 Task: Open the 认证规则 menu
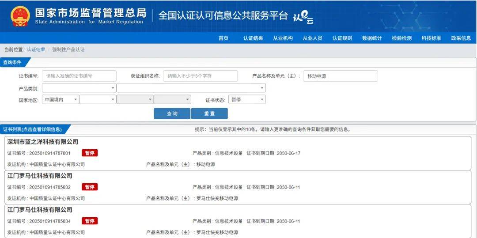click(342, 38)
